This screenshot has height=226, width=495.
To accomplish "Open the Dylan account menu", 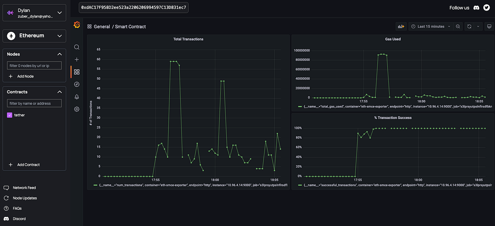I will pos(34,12).
